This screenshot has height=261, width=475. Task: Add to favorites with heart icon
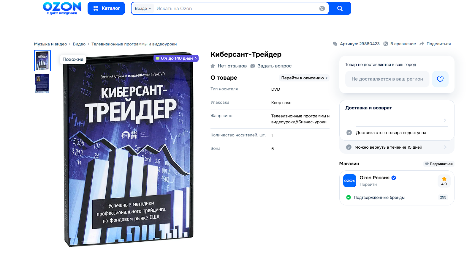[x=440, y=79]
